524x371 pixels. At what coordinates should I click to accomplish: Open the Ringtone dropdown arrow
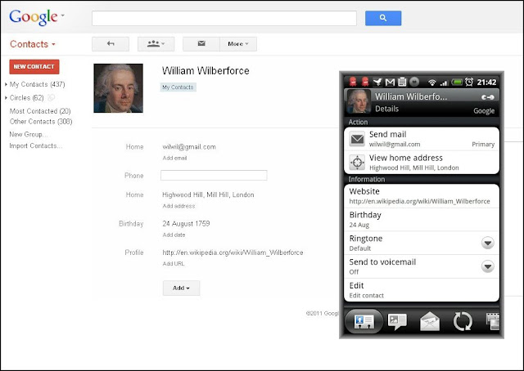[488, 243]
